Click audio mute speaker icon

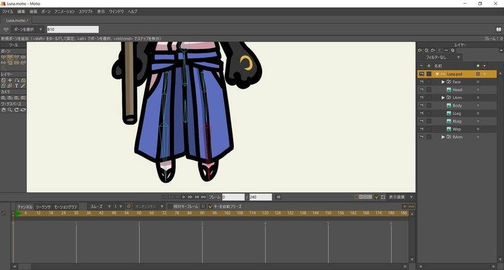[x=278, y=197]
